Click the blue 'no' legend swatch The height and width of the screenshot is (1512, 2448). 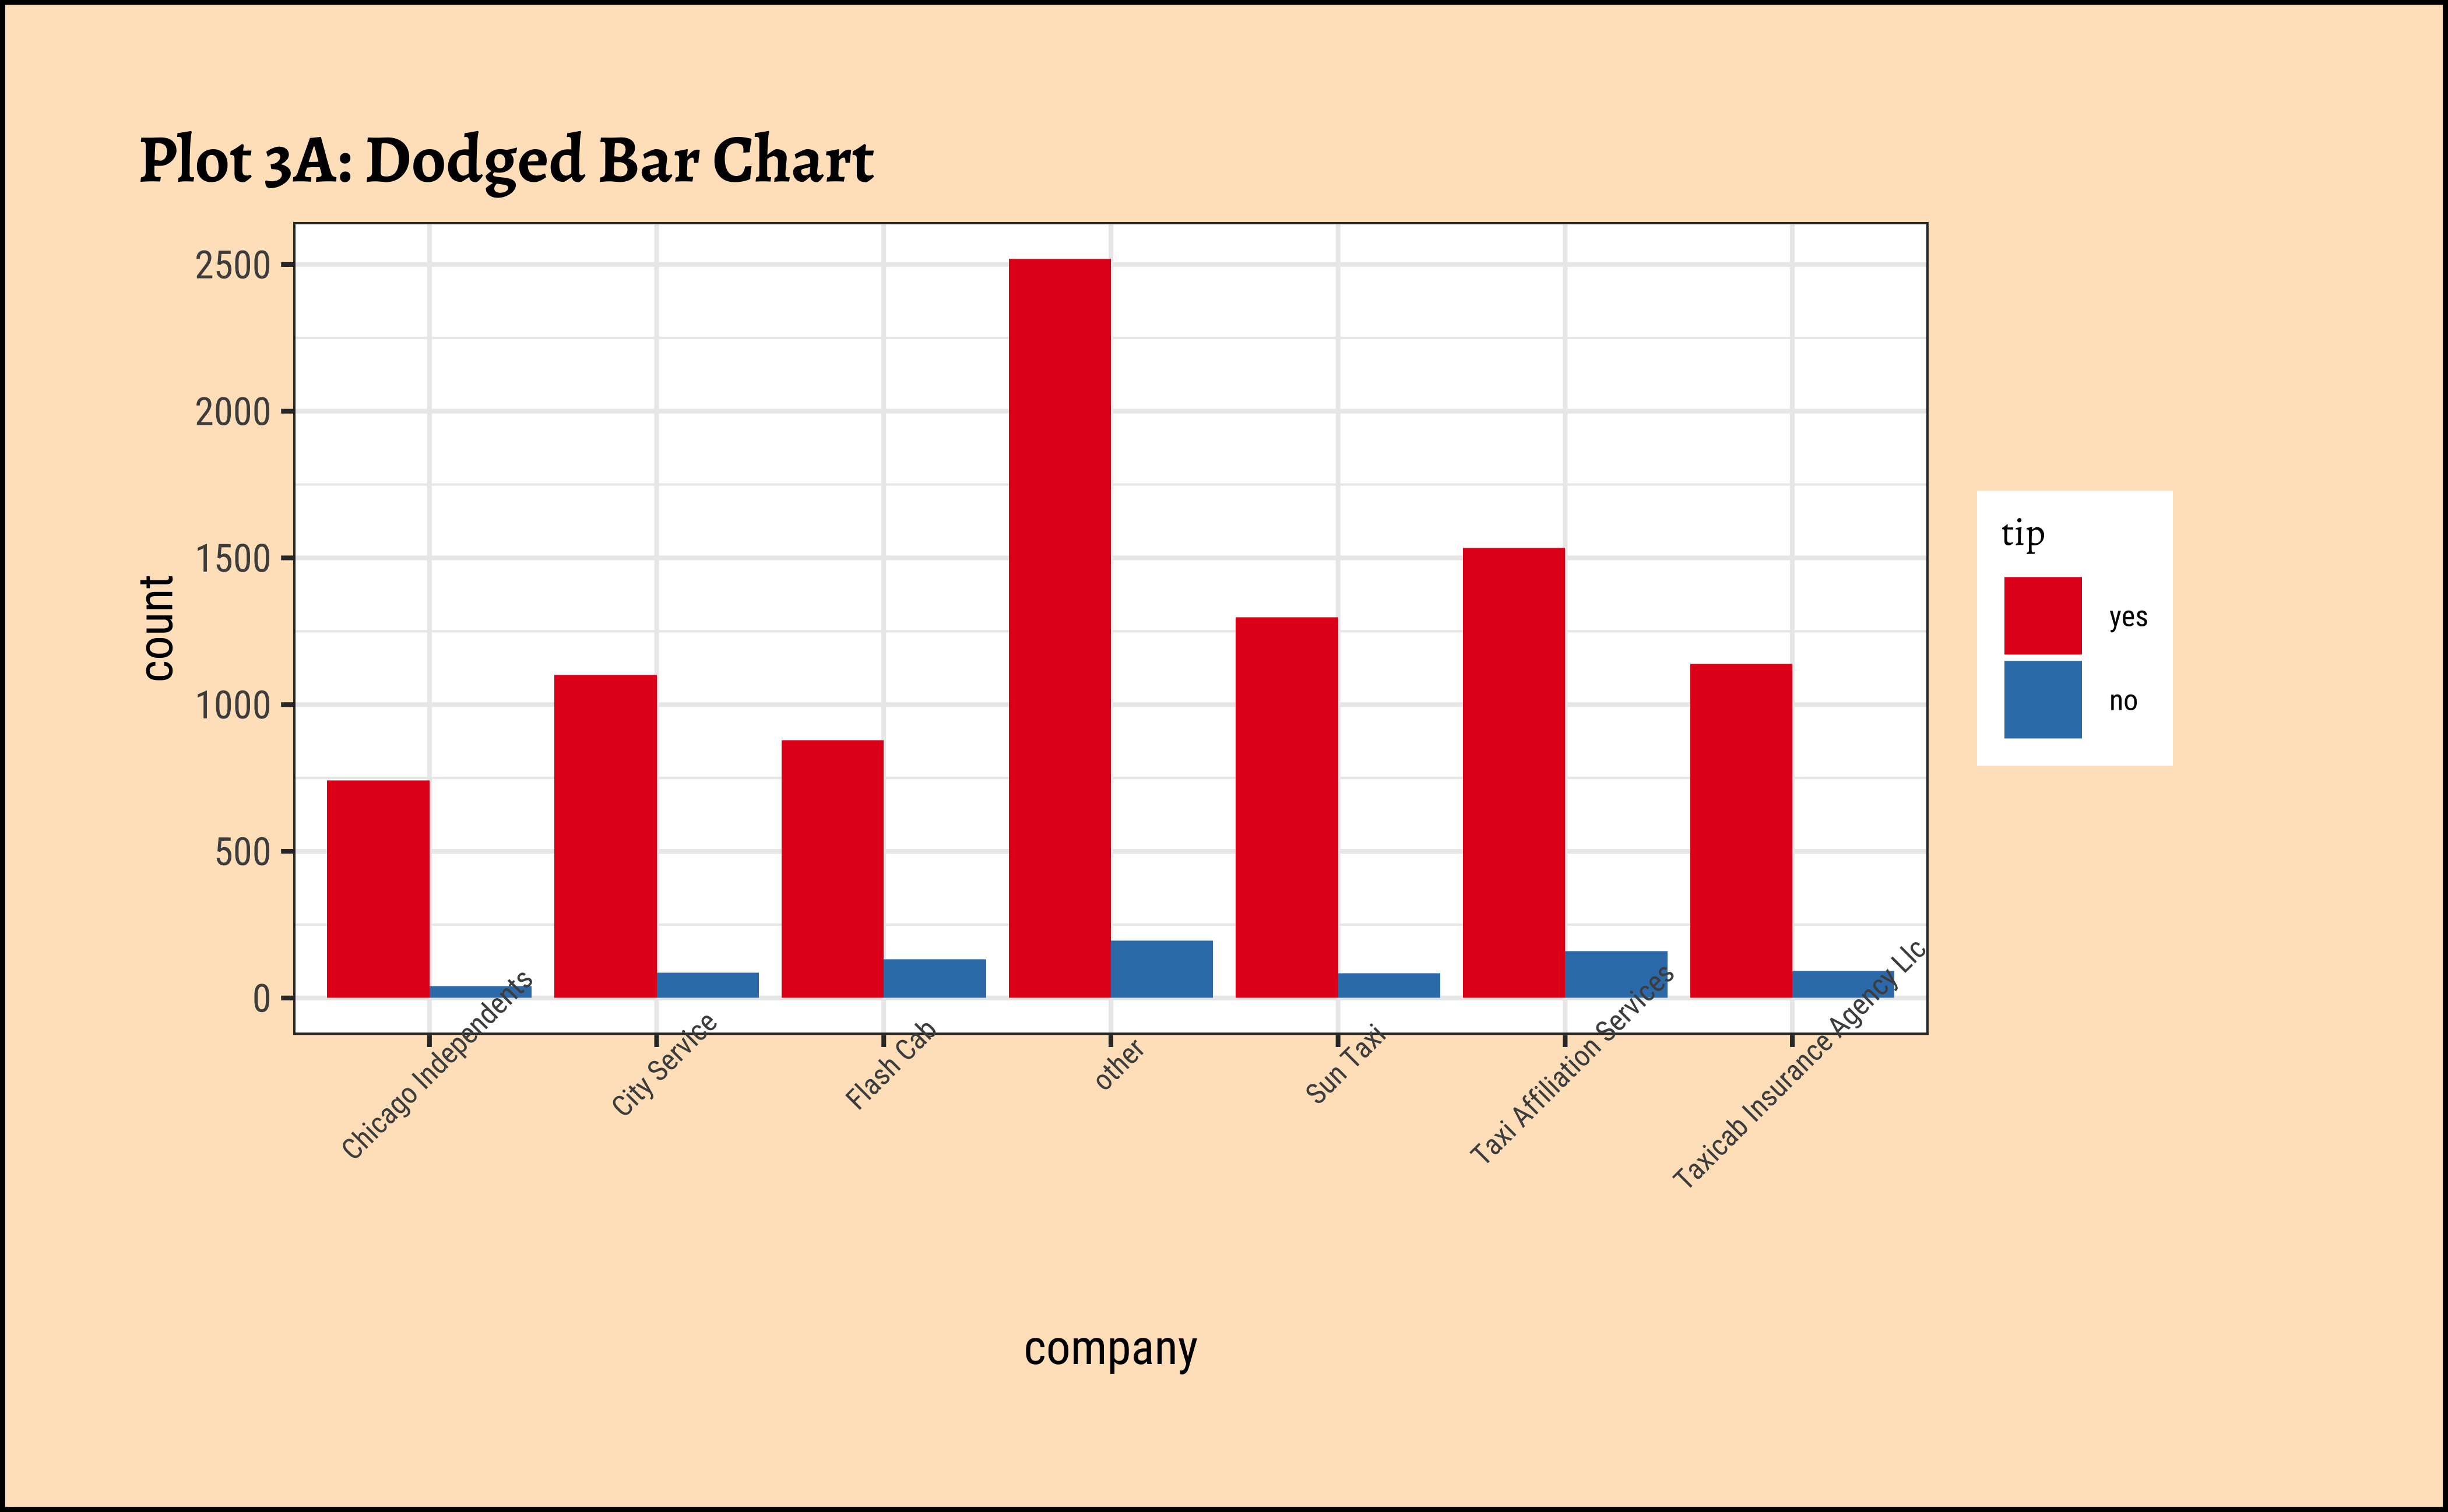(x=2042, y=699)
